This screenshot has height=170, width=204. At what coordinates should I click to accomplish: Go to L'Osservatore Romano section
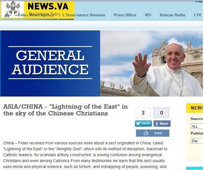(84, 15)
